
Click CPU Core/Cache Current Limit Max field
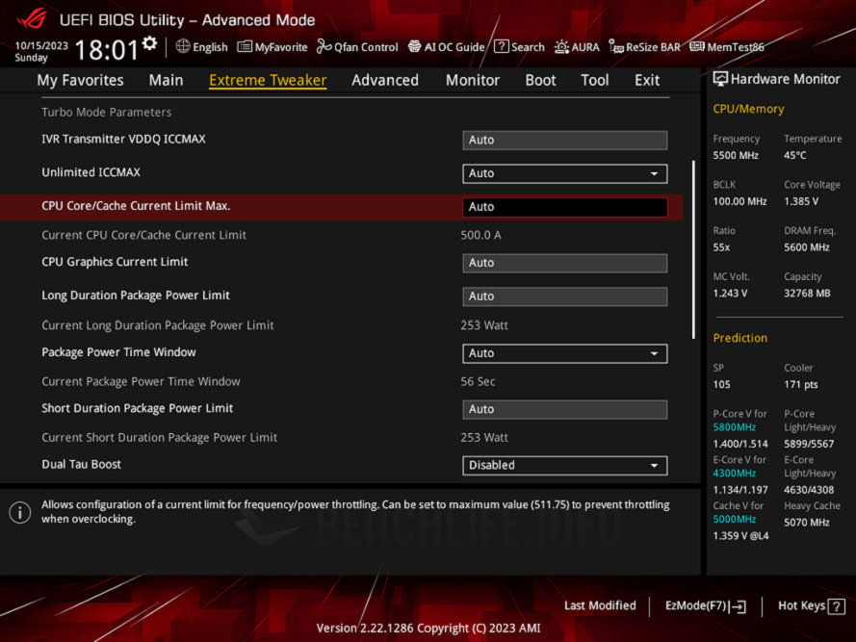click(564, 207)
